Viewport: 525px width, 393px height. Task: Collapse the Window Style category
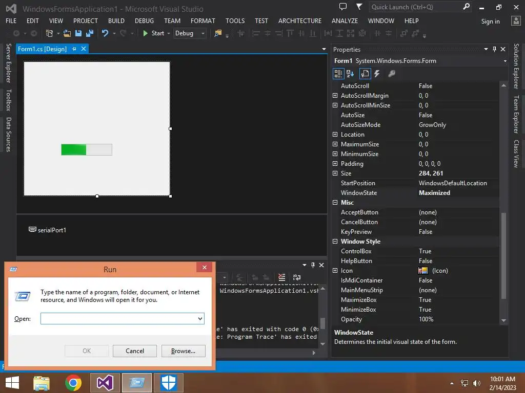coord(335,242)
